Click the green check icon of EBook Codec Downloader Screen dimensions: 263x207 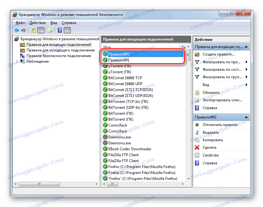pyautogui.click(x=105, y=149)
